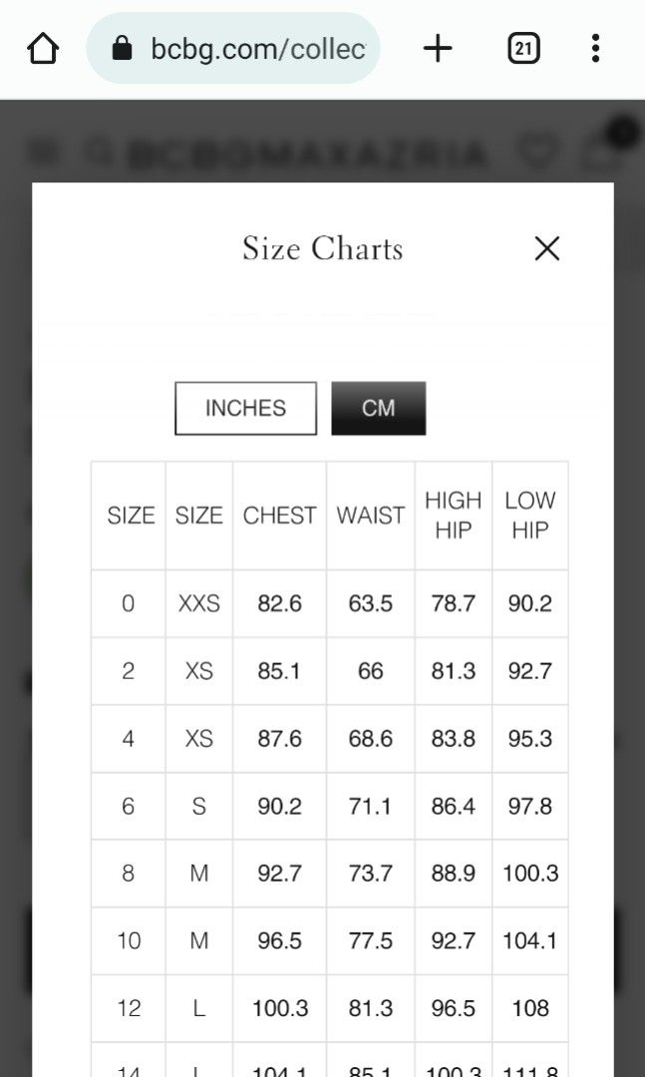Tap the padlock site security icon
Screen dimensions: 645x1077
pyautogui.click(x=122, y=48)
